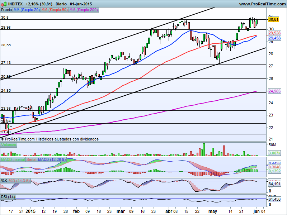Click the 2015 year label on time axis
The image size is (287, 215).
click(x=30, y=211)
